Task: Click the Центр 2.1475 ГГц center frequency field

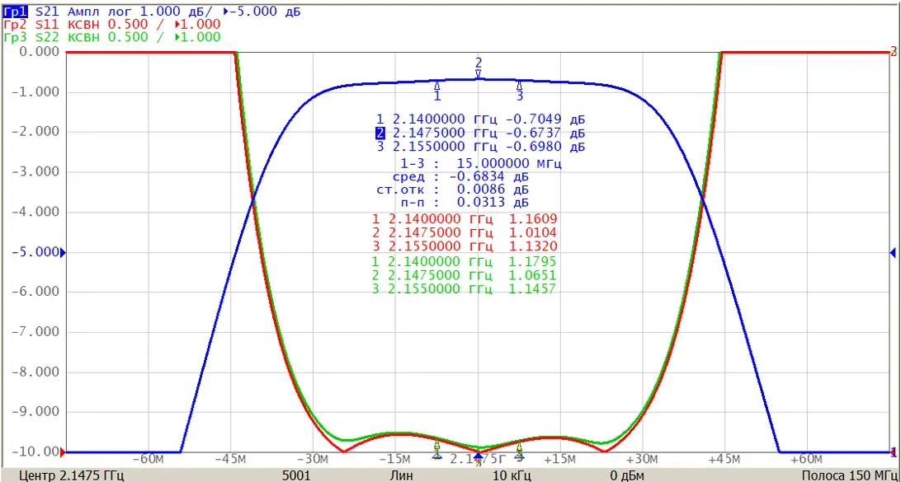Action: pyautogui.click(x=72, y=475)
